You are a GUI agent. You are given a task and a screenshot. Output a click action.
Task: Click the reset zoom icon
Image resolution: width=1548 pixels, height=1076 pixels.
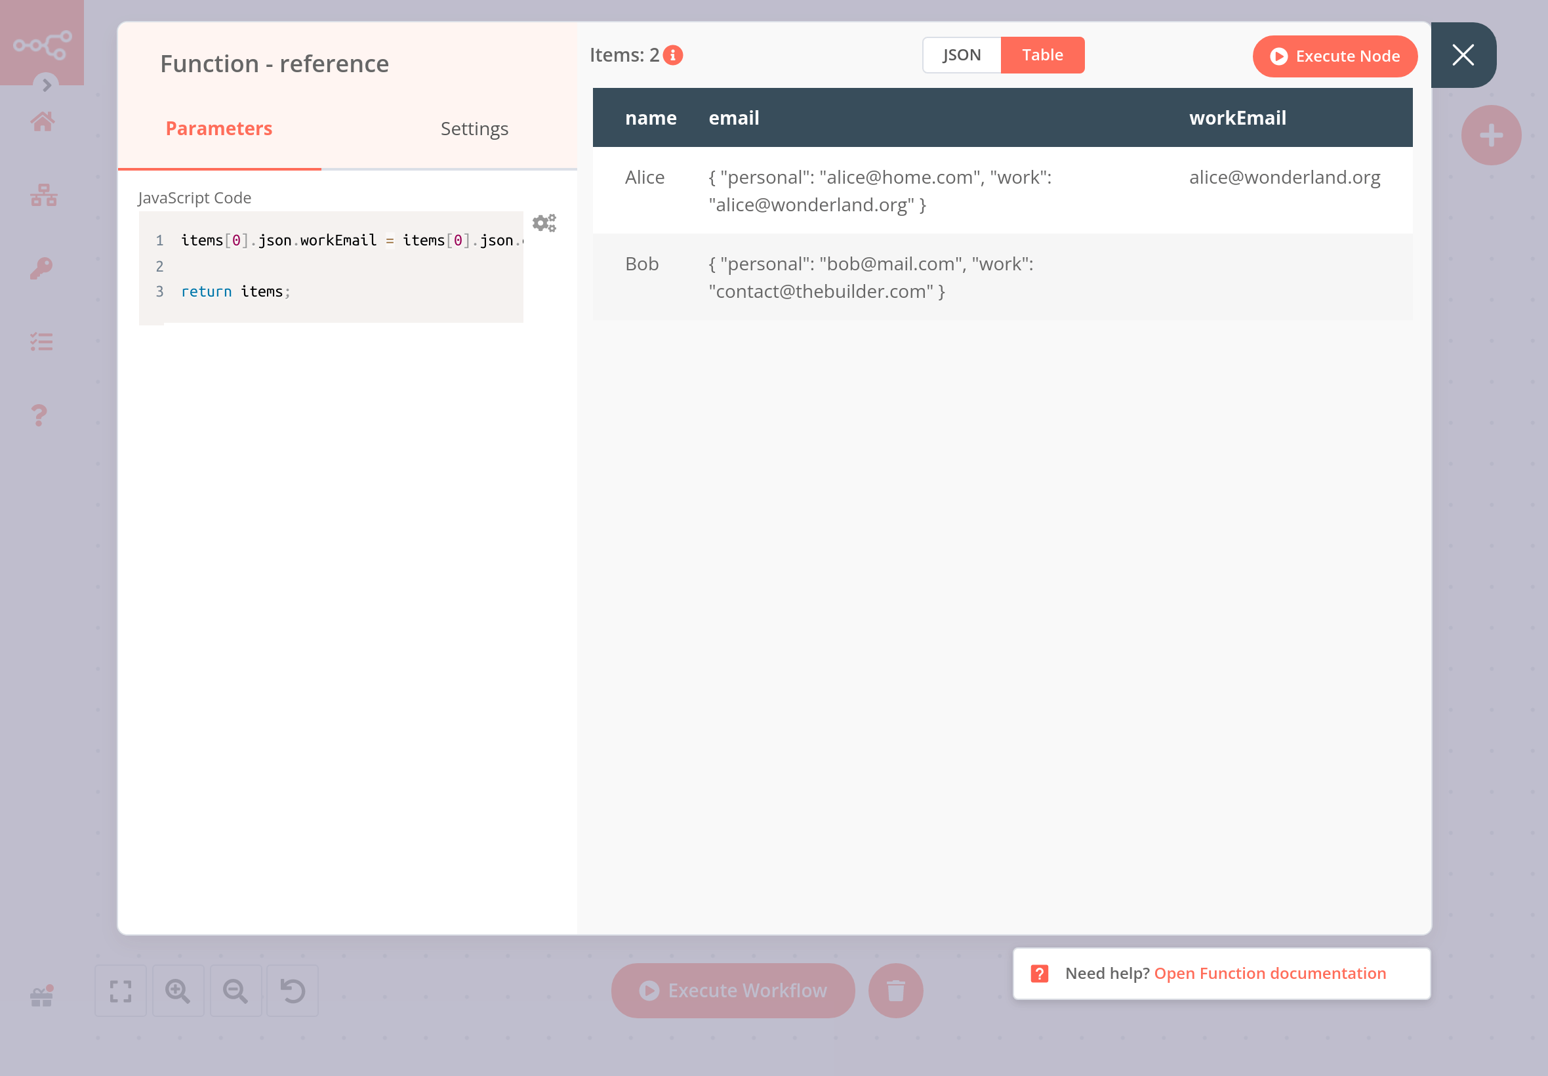click(293, 990)
